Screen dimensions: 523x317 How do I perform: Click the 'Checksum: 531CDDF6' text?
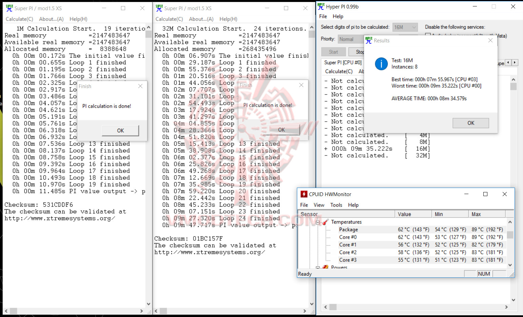click(x=39, y=205)
